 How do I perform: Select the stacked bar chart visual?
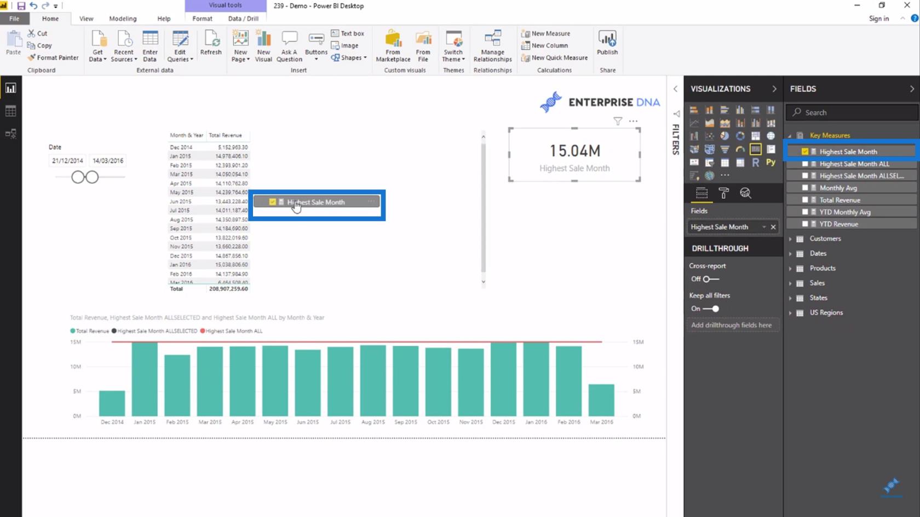[694, 110]
